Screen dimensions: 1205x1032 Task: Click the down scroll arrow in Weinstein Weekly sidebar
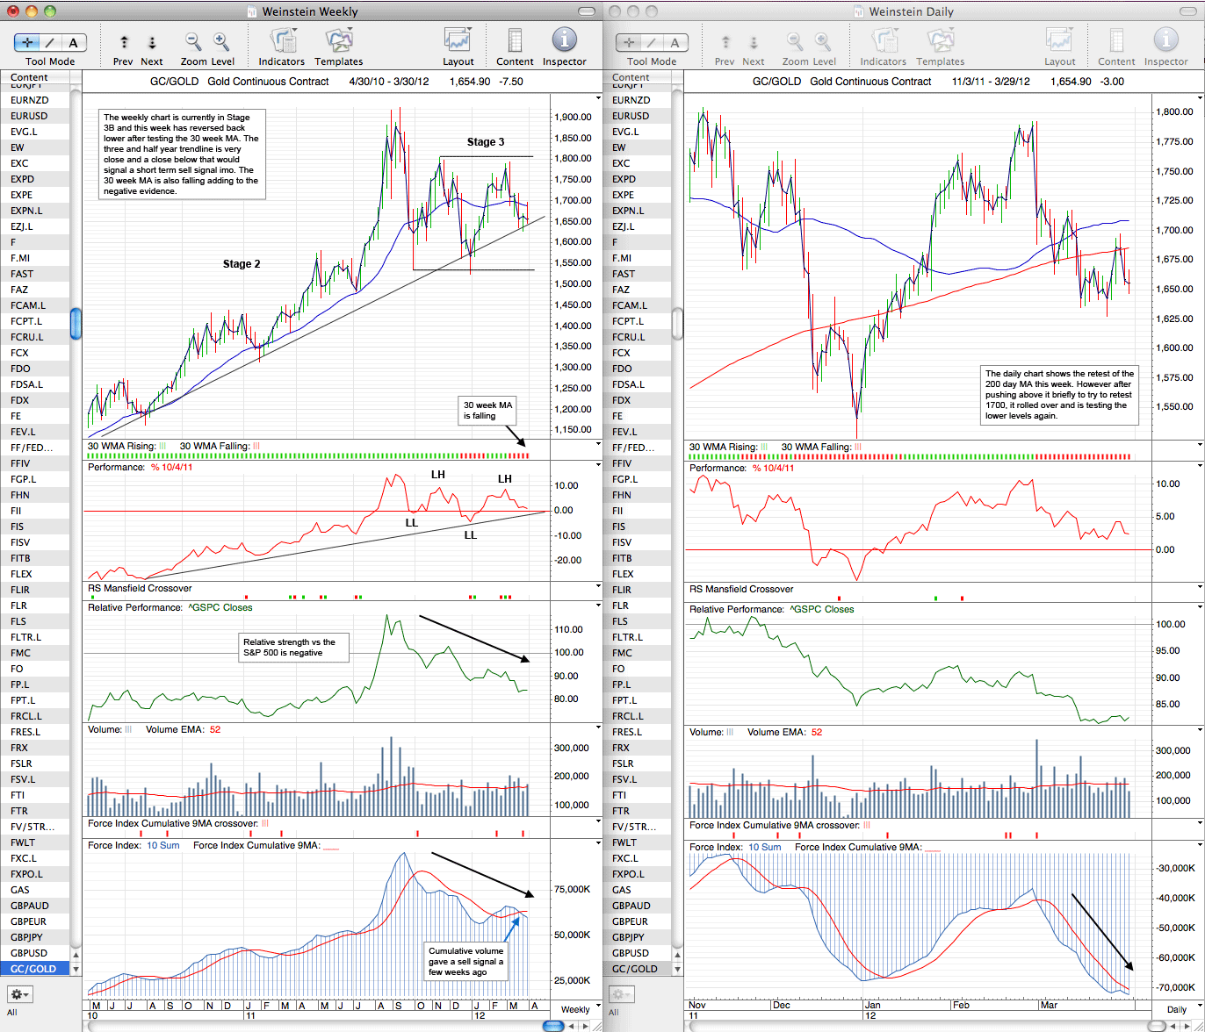[x=76, y=970]
